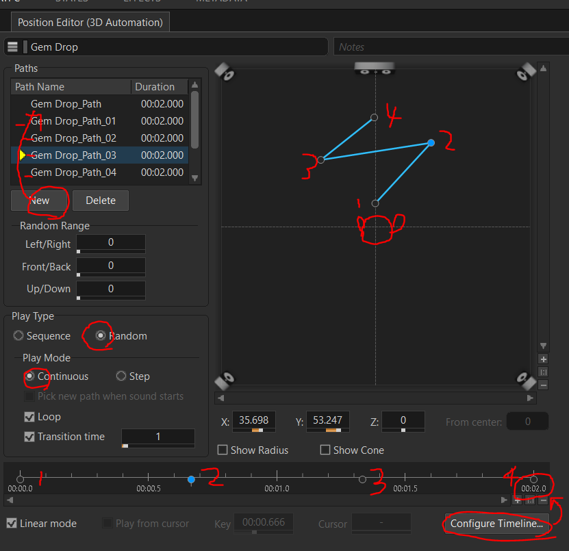The height and width of the screenshot is (551, 569).
Task: Click the Transition time value field
Action: pyautogui.click(x=158, y=437)
